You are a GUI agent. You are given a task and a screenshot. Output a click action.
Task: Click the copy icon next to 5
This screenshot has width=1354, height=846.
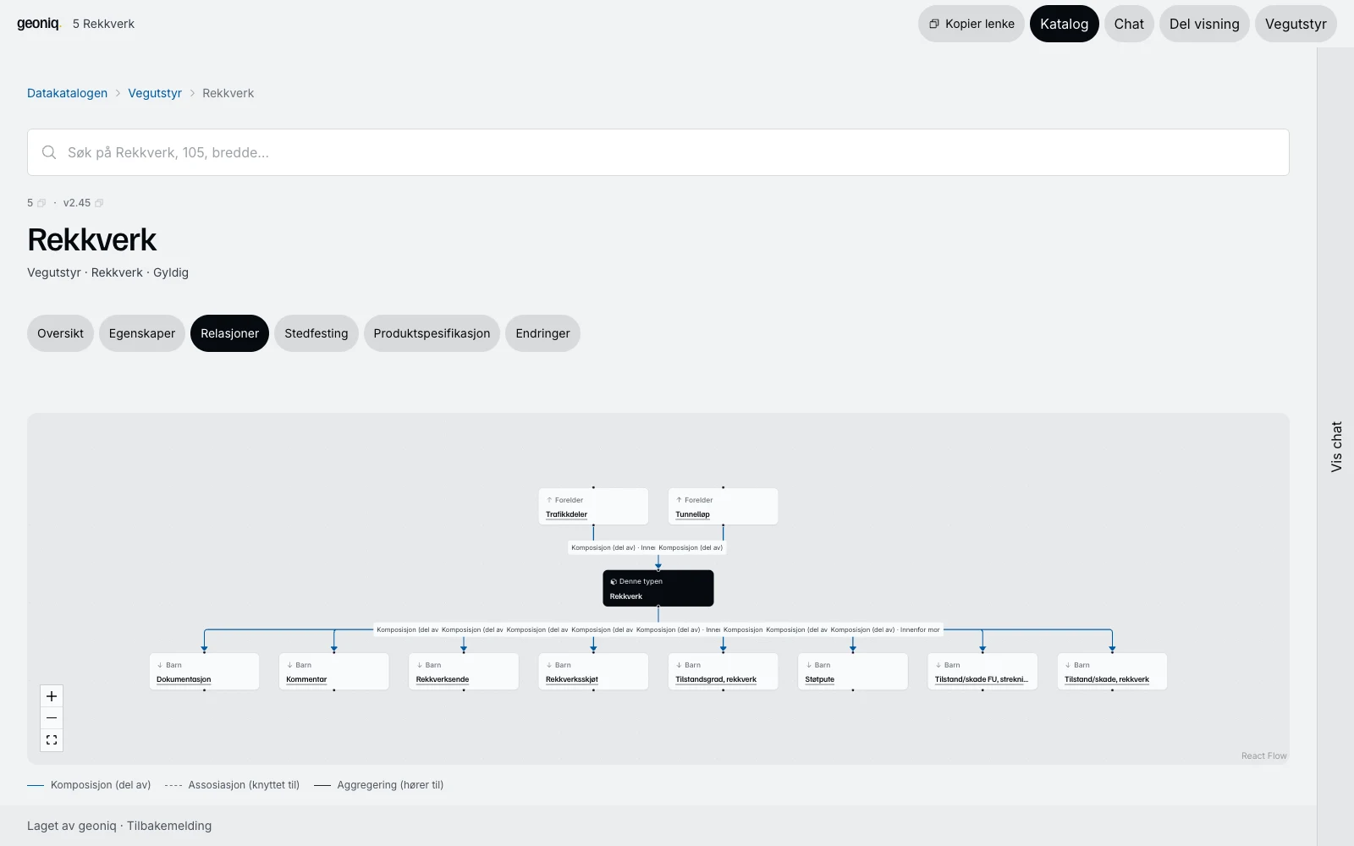pos(41,203)
